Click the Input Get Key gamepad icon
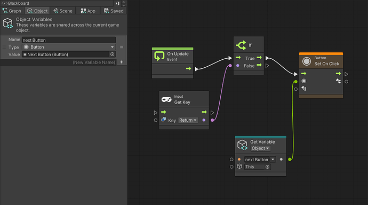 tap(166, 100)
